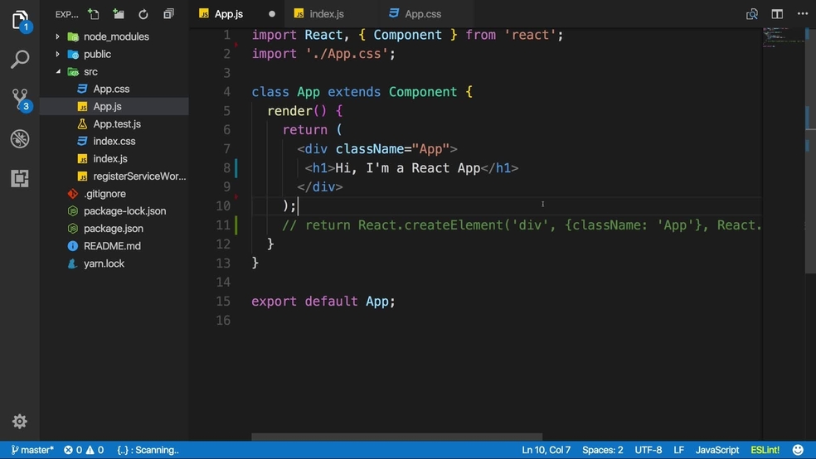Open the Extensions view icon
The width and height of the screenshot is (816, 459).
(x=20, y=178)
